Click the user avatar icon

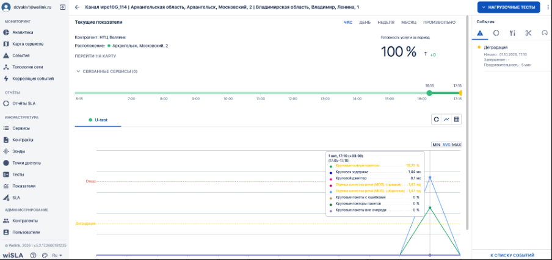6,7
